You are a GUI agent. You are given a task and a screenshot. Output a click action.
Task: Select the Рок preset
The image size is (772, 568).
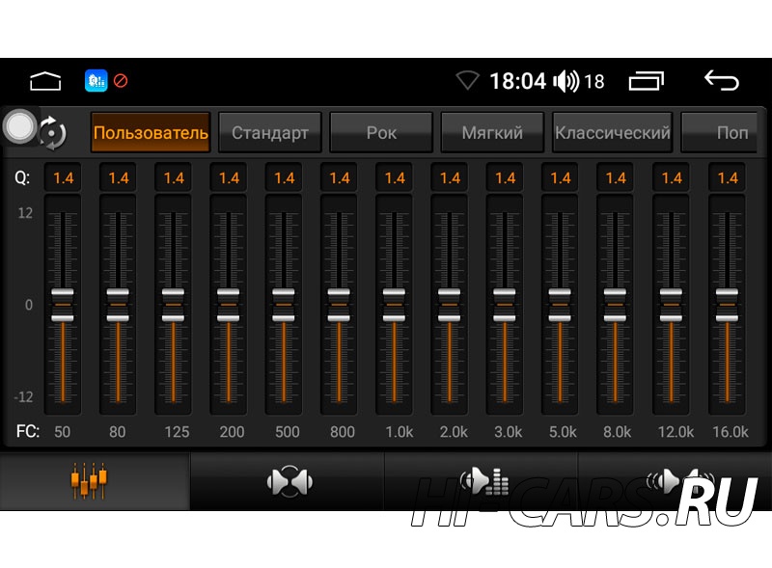(x=381, y=132)
